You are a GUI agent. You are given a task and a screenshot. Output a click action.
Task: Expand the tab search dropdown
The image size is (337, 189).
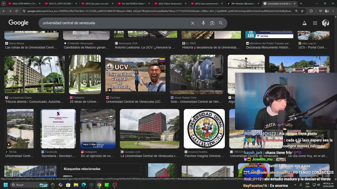[x=3, y=4]
